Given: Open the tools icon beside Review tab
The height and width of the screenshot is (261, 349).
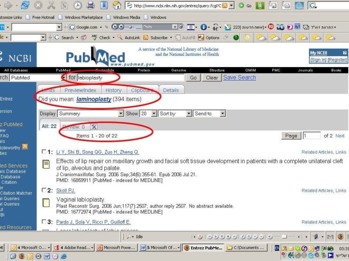Looking at the screenshot, I should pos(94,127).
